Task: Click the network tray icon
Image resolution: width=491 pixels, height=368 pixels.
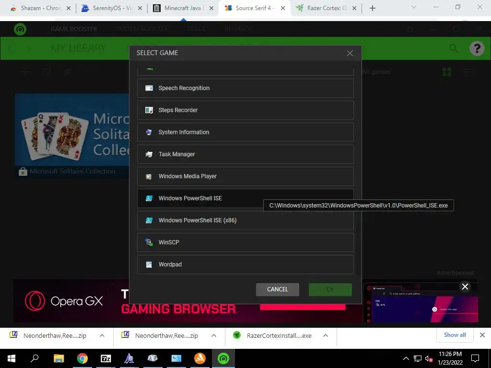Action: pyautogui.click(x=418, y=358)
